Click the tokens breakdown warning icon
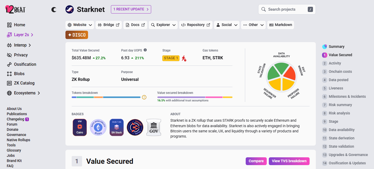Viewport: 374px width, 169px height. (x=144, y=97)
